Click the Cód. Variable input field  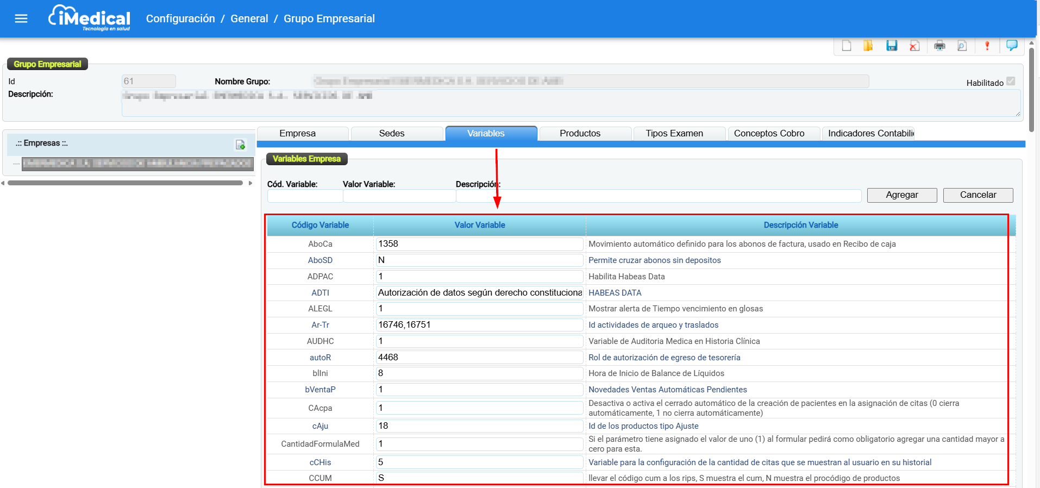click(305, 196)
